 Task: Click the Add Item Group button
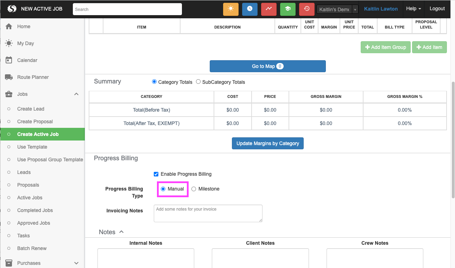386,47
